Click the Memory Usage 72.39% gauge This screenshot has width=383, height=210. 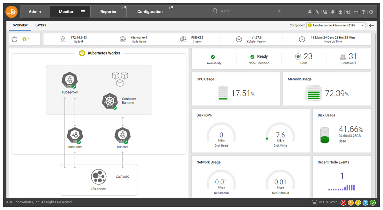pyautogui.click(x=313, y=94)
